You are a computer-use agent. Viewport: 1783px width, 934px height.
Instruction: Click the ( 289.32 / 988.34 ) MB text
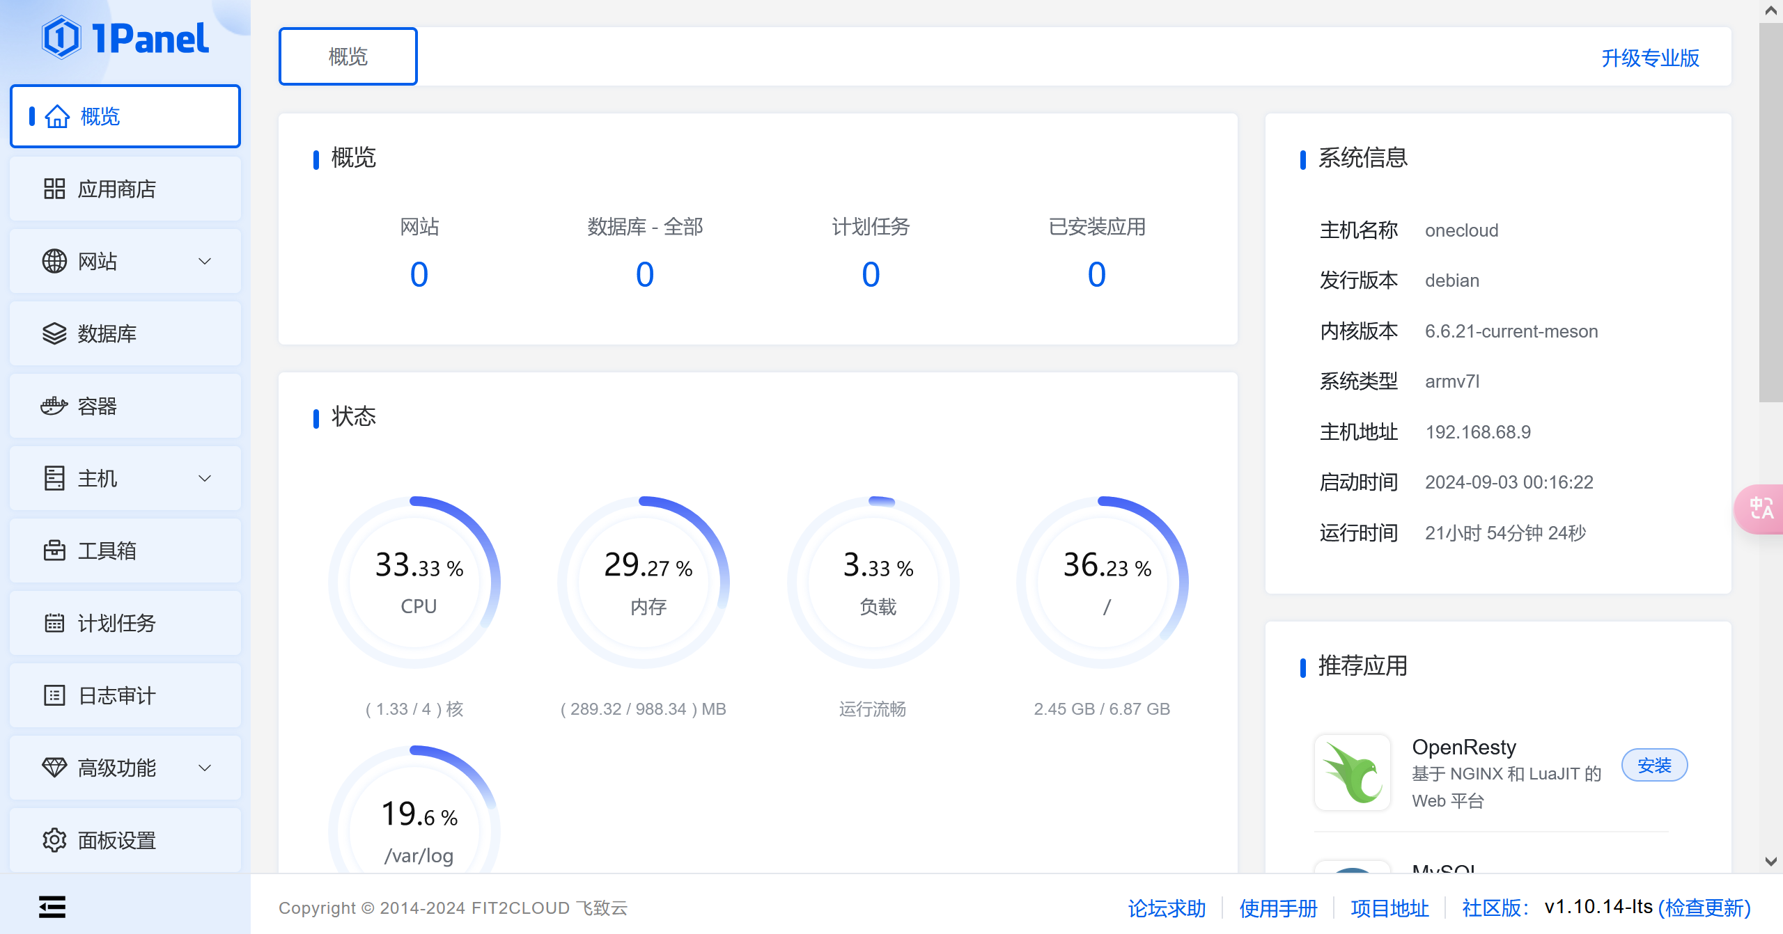tap(644, 709)
